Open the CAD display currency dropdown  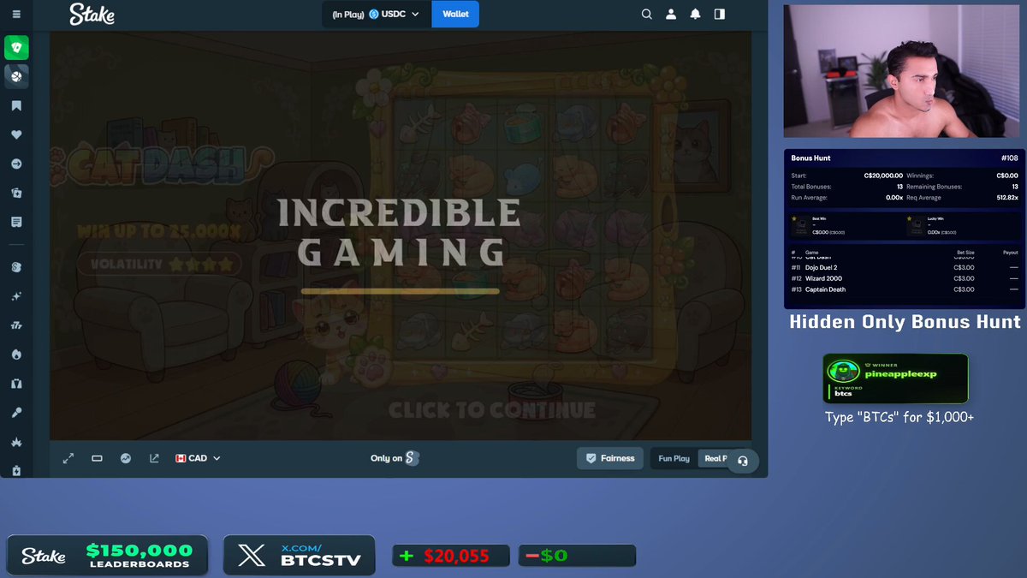coord(198,458)
